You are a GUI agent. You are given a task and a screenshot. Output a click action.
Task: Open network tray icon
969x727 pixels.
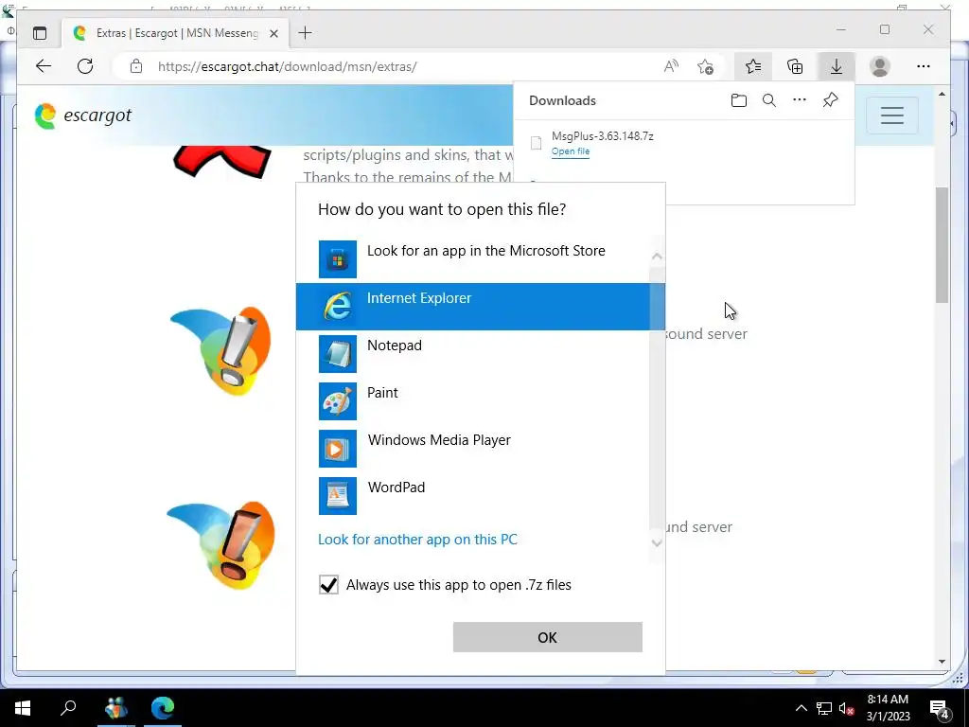[x=824, y=708]
